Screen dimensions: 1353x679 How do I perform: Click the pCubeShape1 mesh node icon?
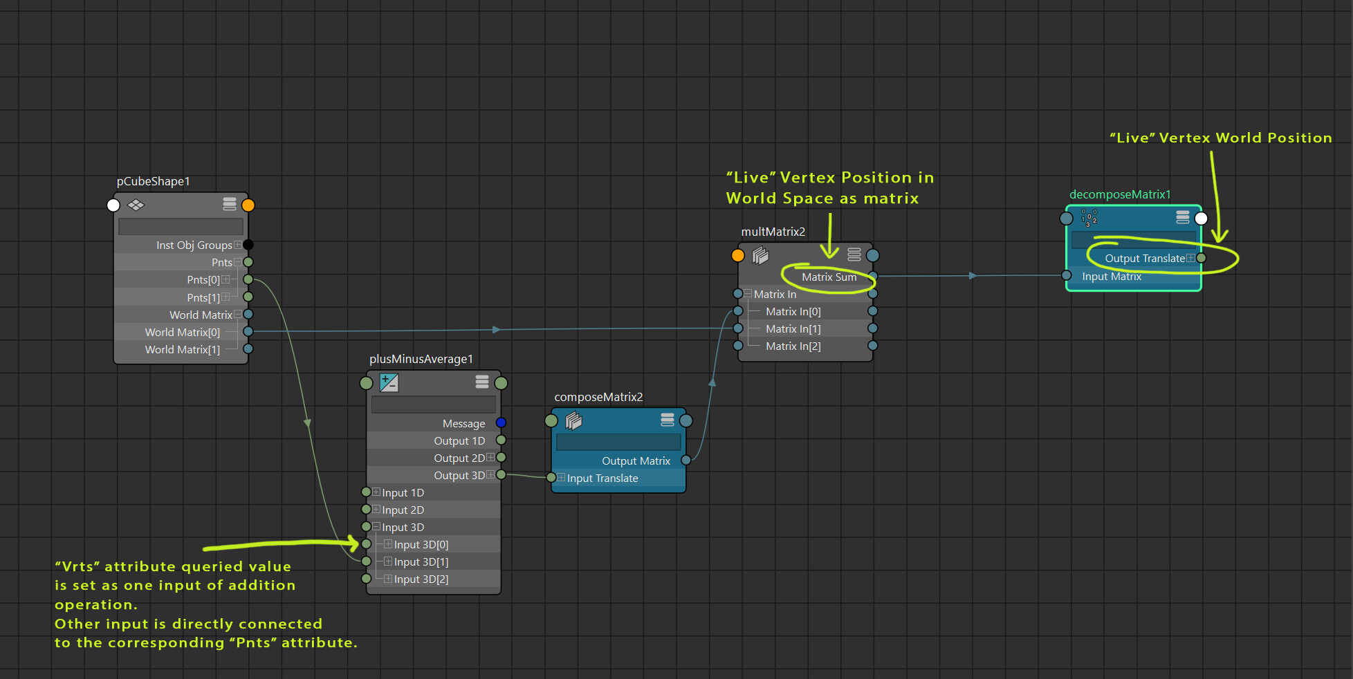pyautogui.click(x=136, y=205)
